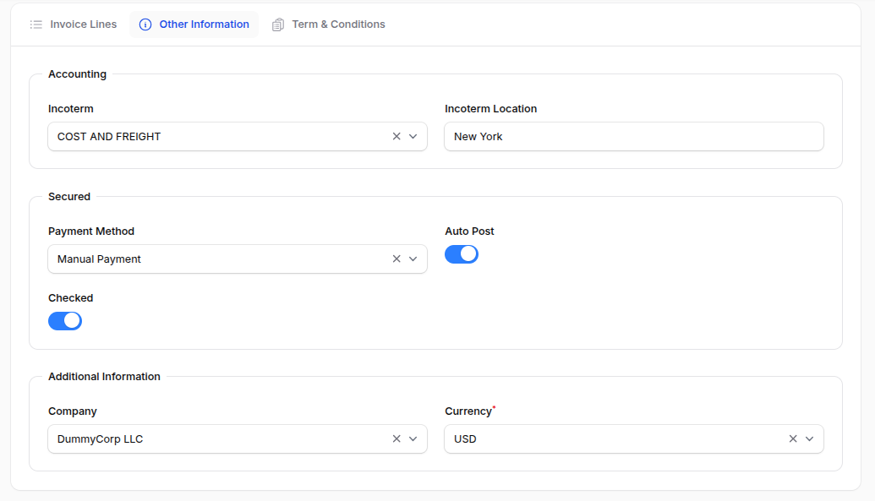This screenshot has width=875, height=501.
Task: Clear the Incoterm COST AND FREIGHT selection
Action: tap(396, 136)
